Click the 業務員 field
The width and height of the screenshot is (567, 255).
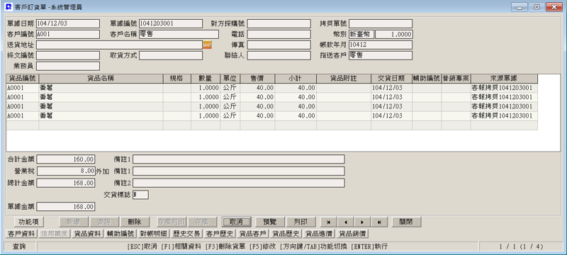click(68, 66)
